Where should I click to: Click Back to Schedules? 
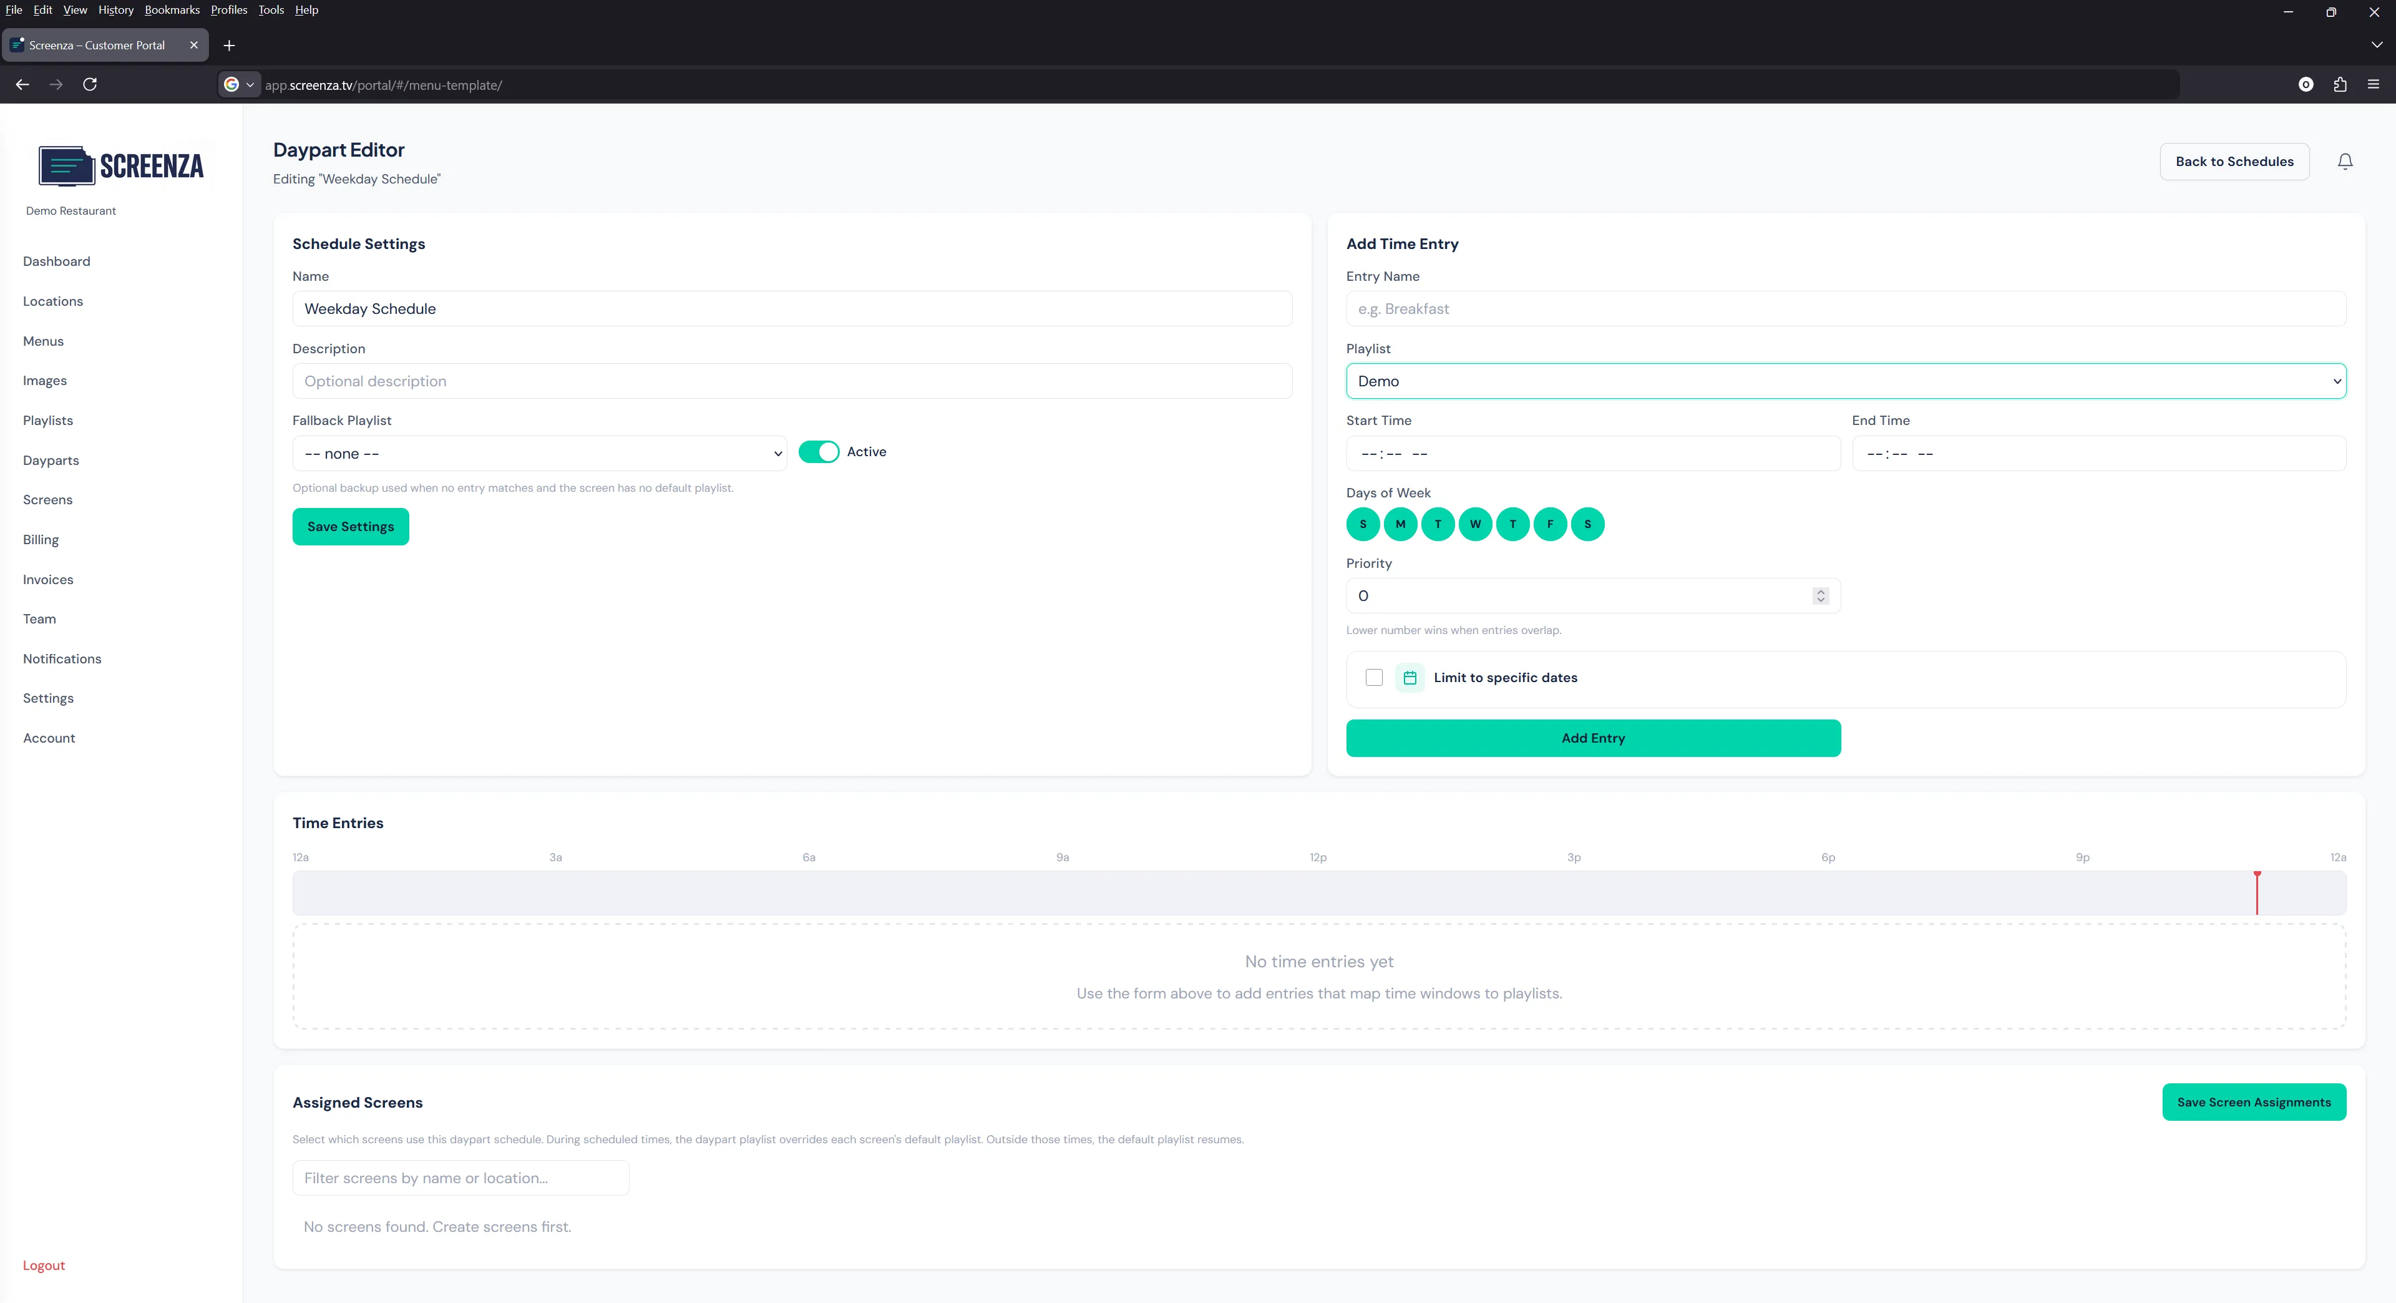click(2234, 161)
